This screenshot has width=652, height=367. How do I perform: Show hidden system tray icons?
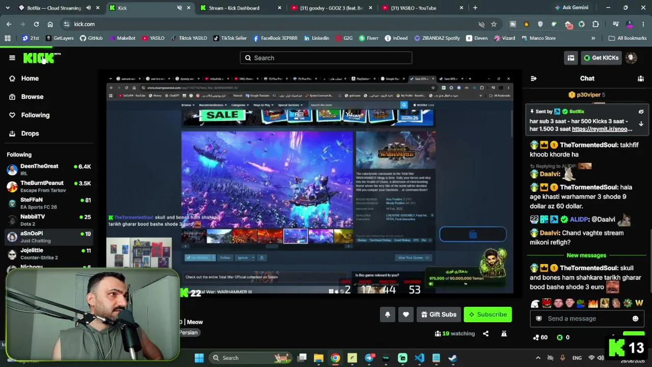538,358
